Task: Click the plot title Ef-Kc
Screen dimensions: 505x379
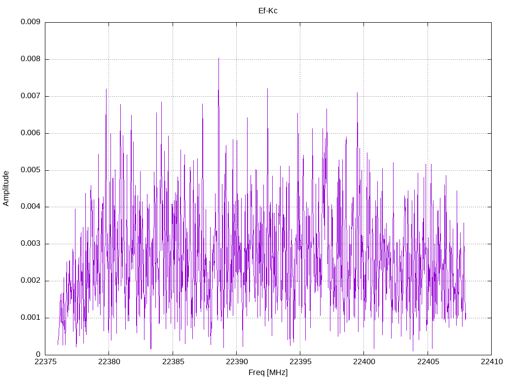Action: [x=268, y=11]
